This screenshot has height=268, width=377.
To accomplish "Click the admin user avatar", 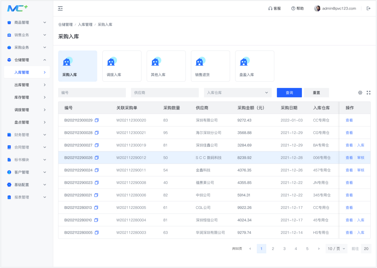I will point(317,8).
